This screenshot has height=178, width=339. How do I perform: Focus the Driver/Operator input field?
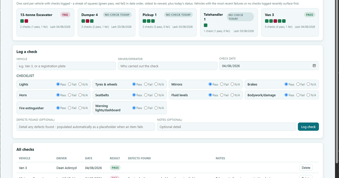[x=168, y=66]
